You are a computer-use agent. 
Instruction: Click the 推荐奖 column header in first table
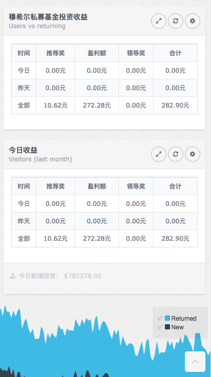click(x=55, y=53)
